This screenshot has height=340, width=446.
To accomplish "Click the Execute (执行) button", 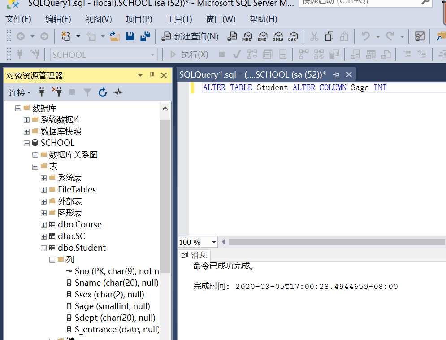I will tap(189, 54).
